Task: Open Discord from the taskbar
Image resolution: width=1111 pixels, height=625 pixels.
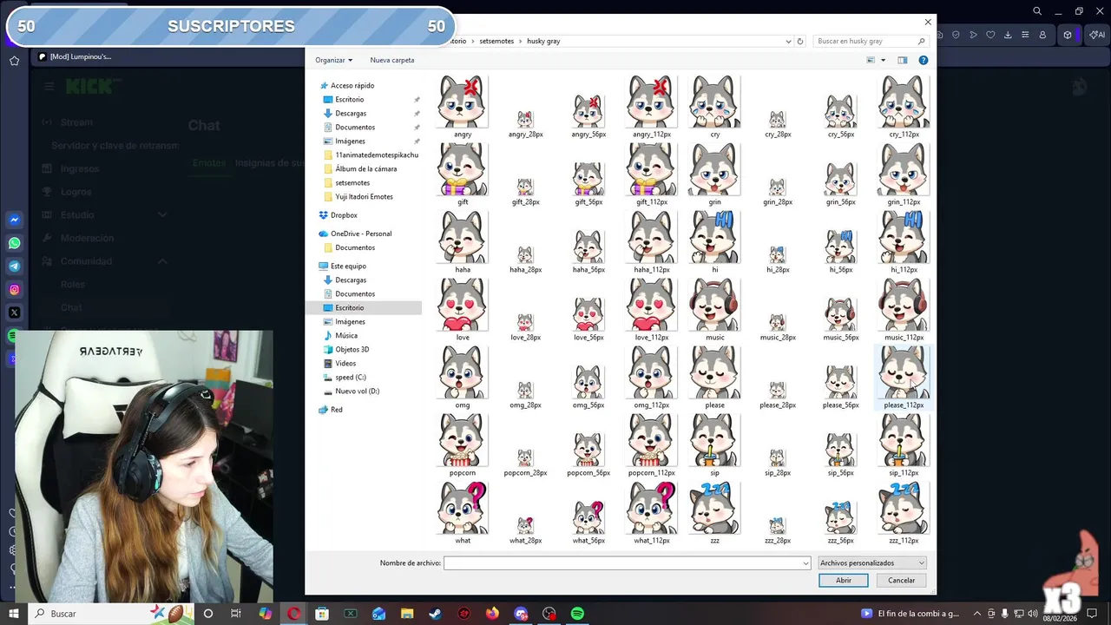Action: coord(521,614)
